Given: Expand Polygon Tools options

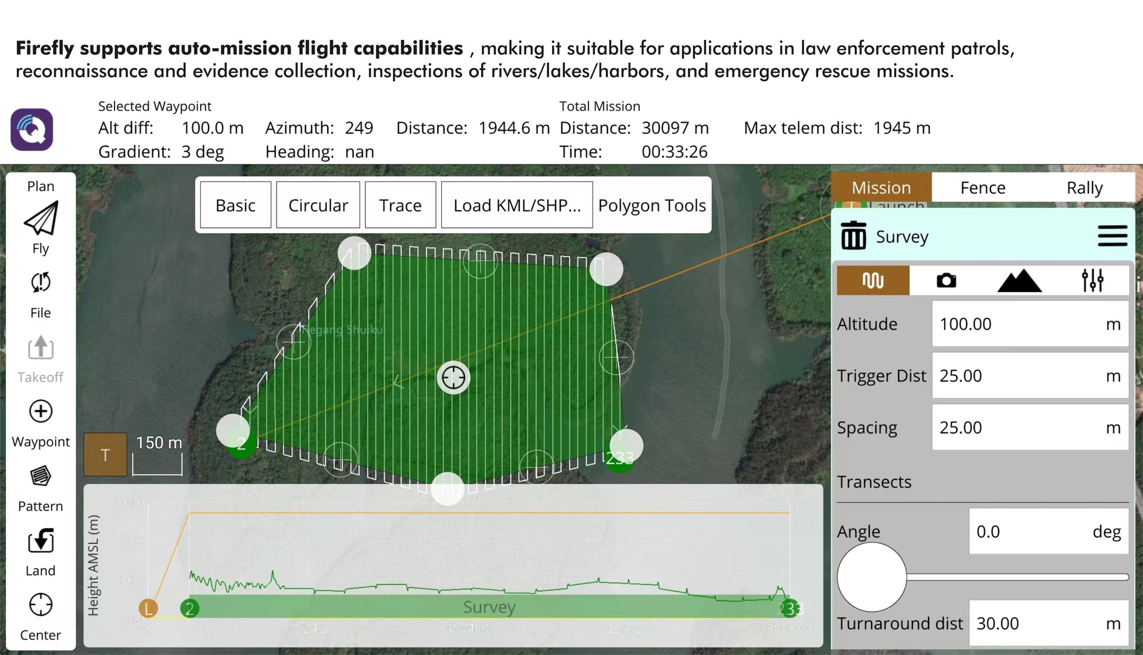Looking at the screenshot, I should [x=652, y=205].
